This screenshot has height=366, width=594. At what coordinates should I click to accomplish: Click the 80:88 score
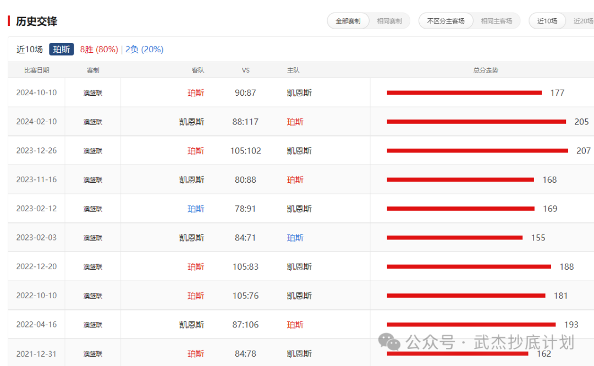(245, 180)
